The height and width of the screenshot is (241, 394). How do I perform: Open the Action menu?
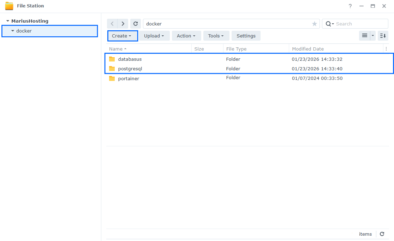coord(186,36)
